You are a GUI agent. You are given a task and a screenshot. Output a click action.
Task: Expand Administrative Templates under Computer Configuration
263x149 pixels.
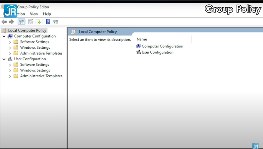pos(10,53)
